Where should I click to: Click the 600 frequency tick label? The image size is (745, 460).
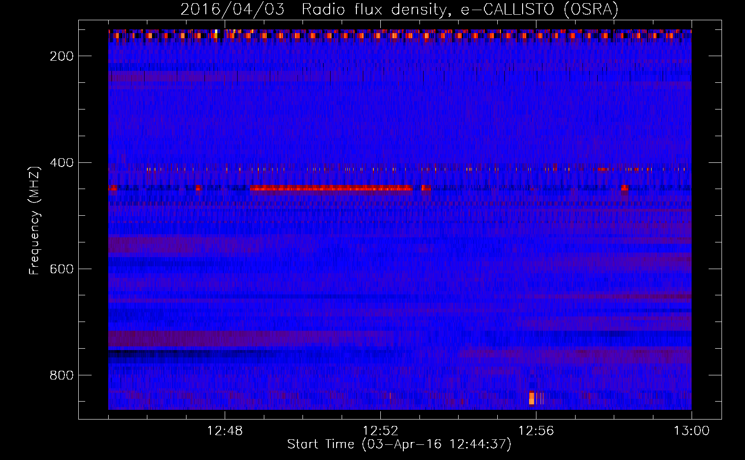[62, 269]
